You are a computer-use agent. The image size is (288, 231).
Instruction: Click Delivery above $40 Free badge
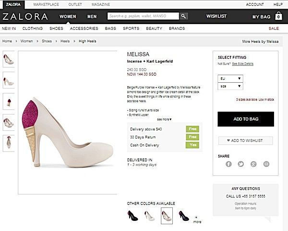192,129
